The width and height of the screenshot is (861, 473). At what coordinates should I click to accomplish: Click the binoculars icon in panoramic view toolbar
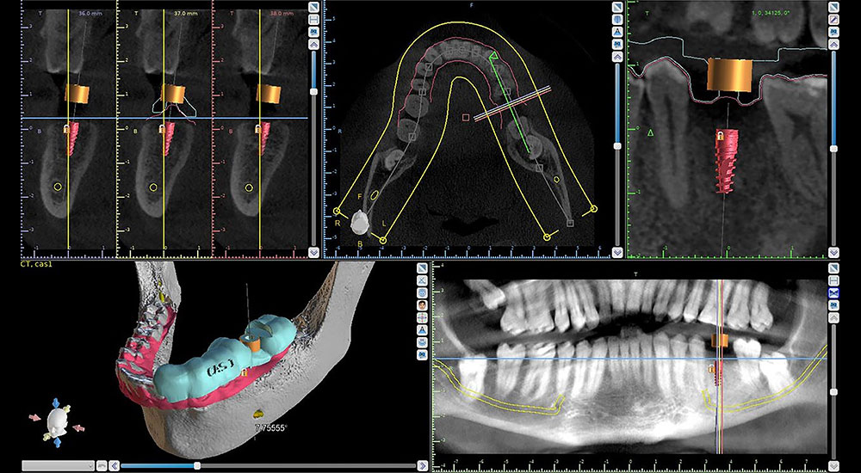click(x=833, y=305)
